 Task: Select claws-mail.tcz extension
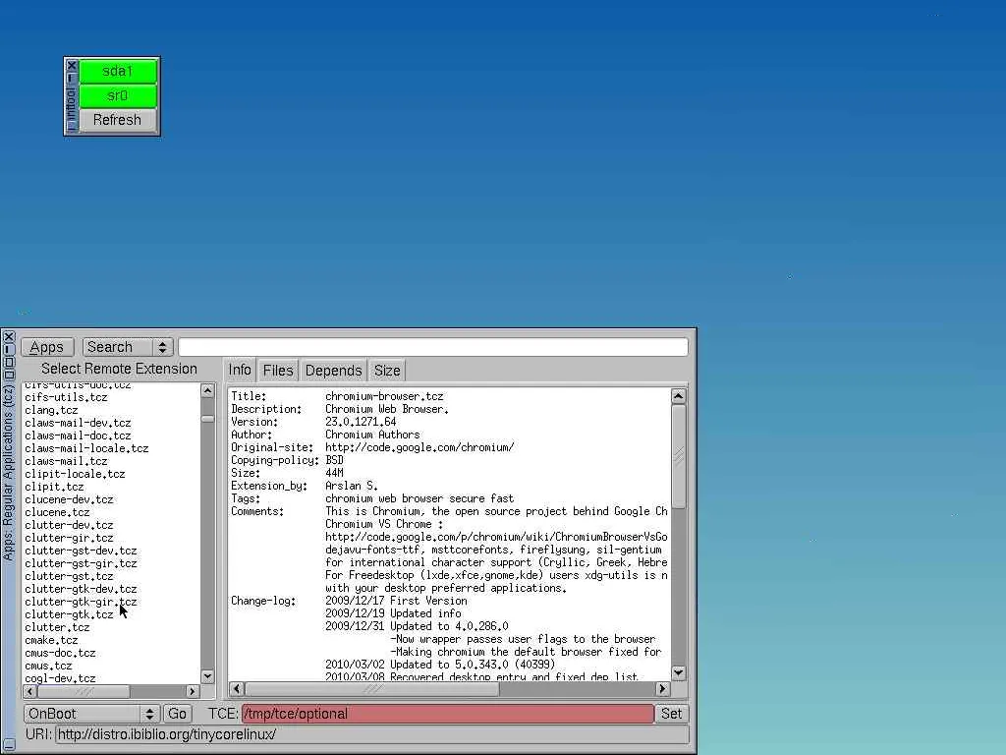[x=66, y=462]
